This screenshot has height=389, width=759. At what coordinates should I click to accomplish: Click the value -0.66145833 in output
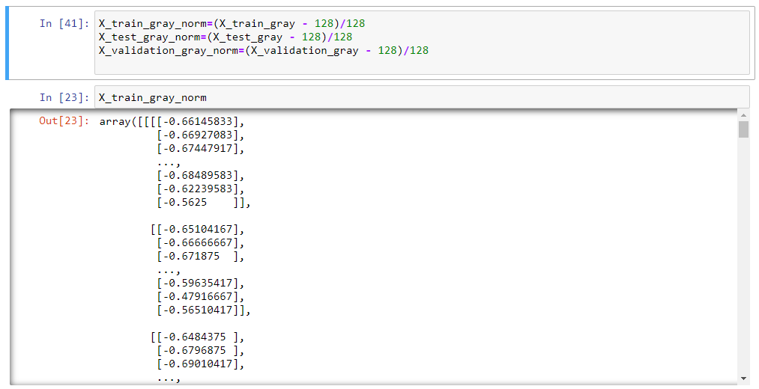point(198,121)
